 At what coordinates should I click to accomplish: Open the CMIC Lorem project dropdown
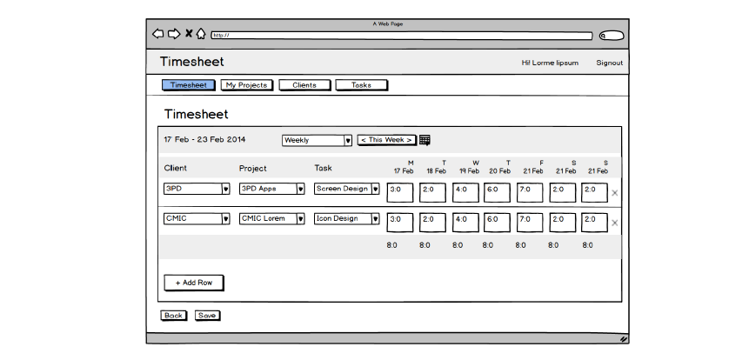(301, 219)
